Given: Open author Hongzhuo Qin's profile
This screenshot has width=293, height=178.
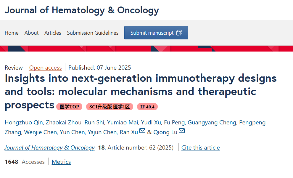Looking at the screenshot, I should coord(24,123).
